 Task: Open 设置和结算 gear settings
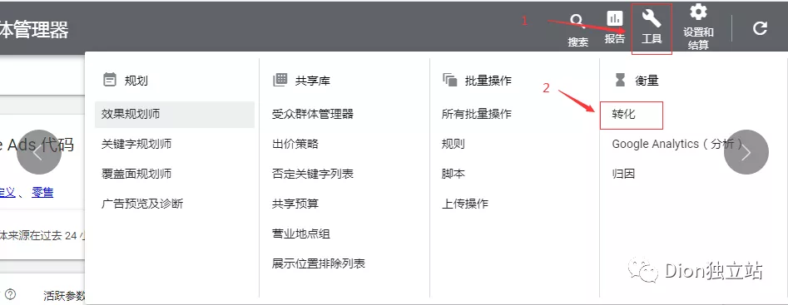(x=698, y=27)
